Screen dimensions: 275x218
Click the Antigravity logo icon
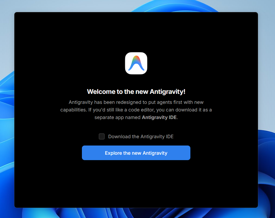pos(136,63)
